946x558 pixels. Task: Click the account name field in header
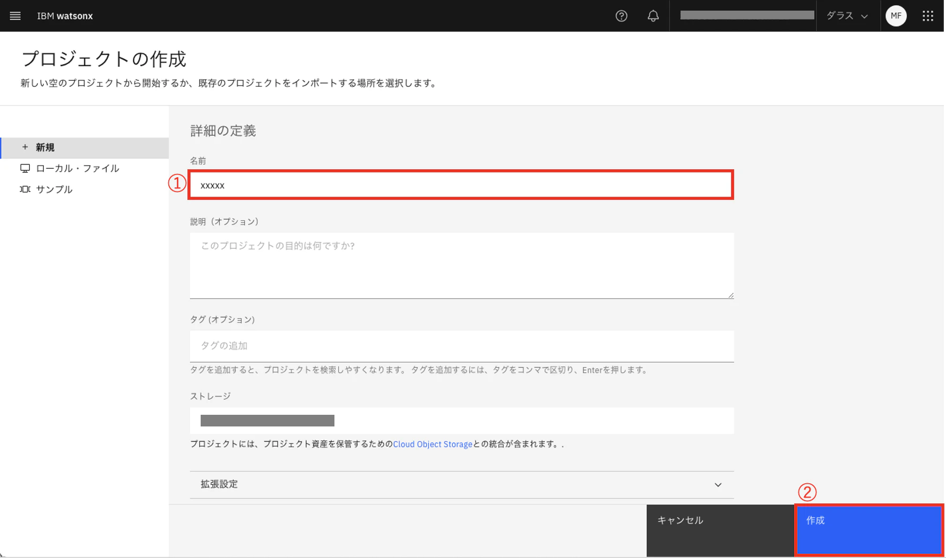tap(747, 15)
